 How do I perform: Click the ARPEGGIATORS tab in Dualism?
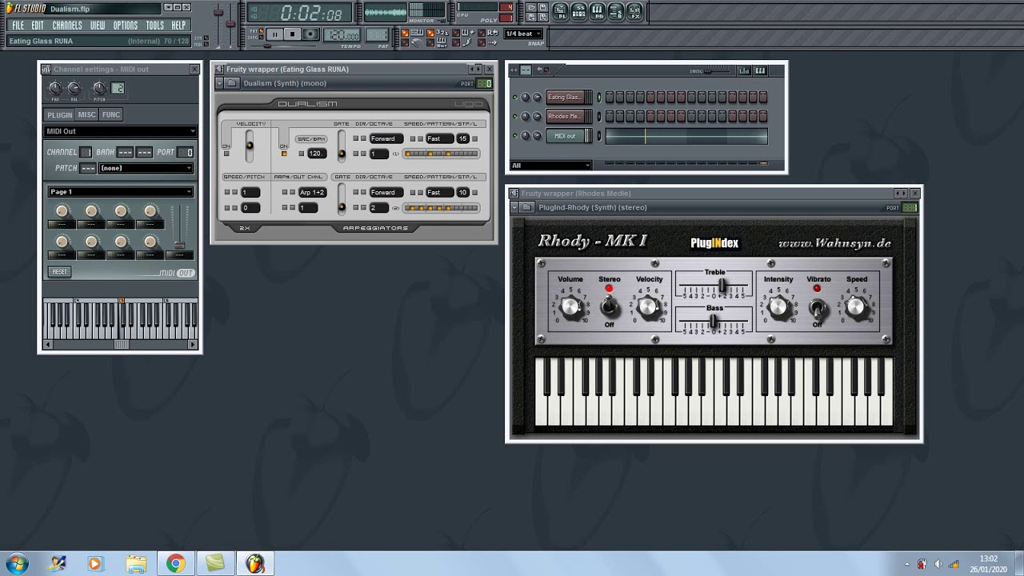click(x=375, y=228)
